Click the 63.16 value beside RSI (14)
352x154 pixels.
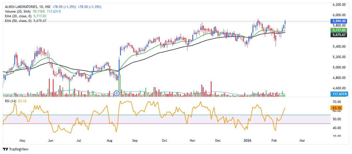pyautogui.click(x=22, y=101)
